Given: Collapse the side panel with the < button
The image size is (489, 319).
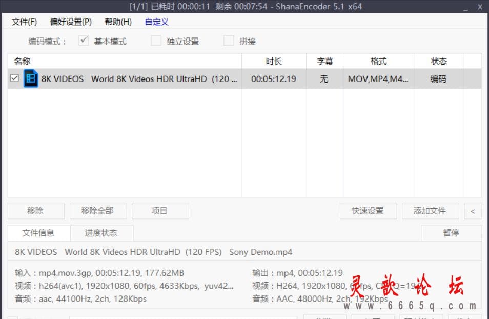Looking at the screenshot, I should [x=473, y=211].
